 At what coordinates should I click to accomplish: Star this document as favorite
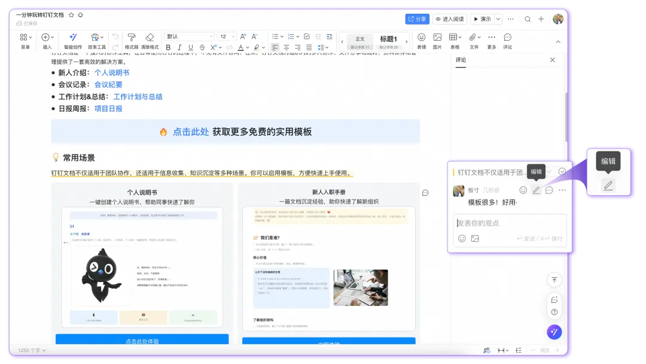(x=71, y=15)
